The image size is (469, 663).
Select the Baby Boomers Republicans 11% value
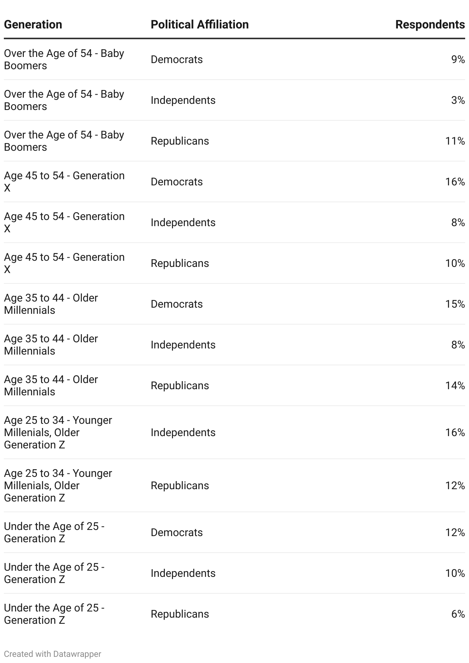[455, 141]
